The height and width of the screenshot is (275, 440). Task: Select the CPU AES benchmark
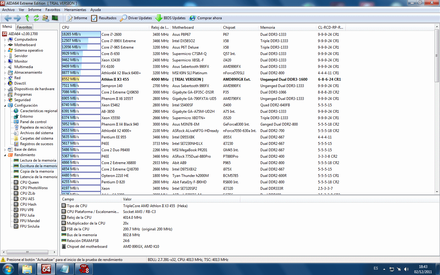click(x=27, y=199)
